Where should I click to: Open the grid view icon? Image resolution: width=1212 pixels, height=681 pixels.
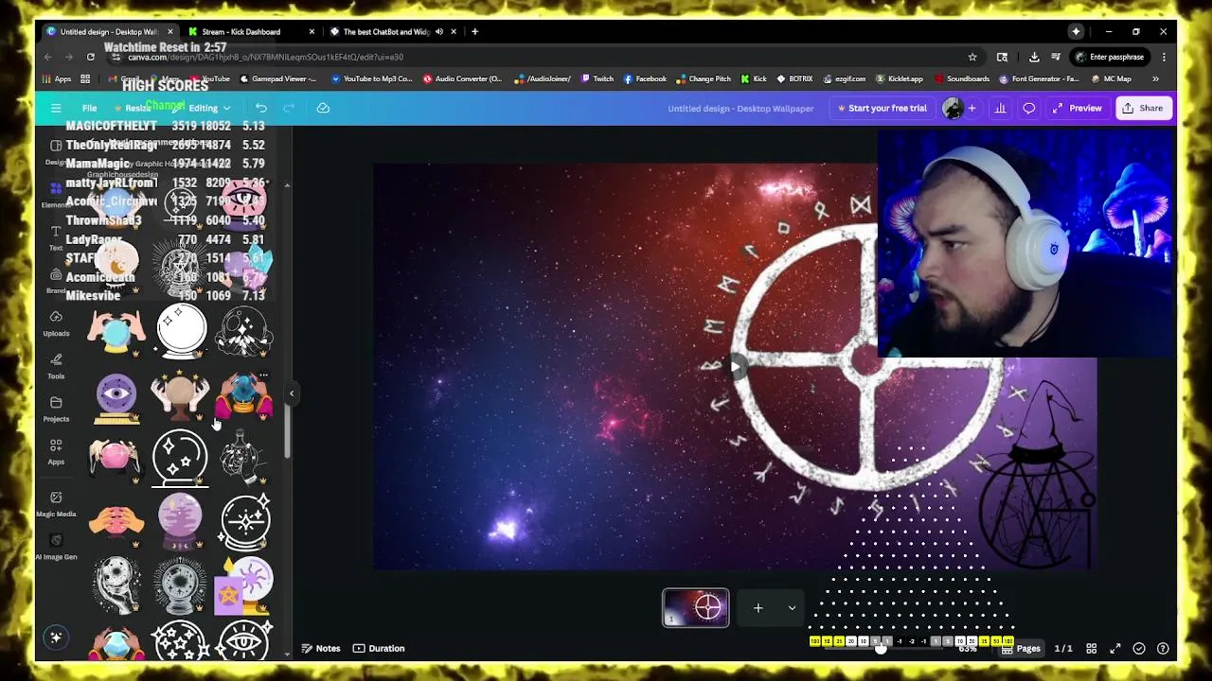pyautogui.click(x=1091, y=648)
